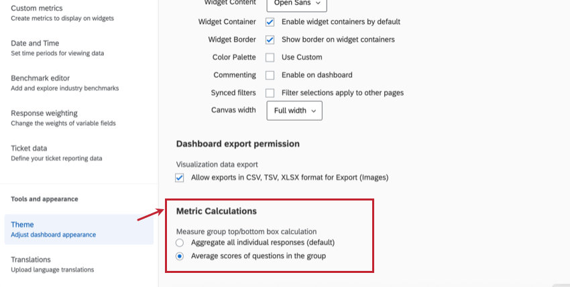Open the Widget Content font dropdown
This screenshot has height=287, width=570.
coord(296,4)
